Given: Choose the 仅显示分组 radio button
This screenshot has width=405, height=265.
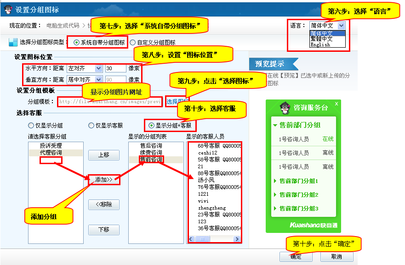Looking at the screenshot, I should pyautogui.click(x=31, y=125).
